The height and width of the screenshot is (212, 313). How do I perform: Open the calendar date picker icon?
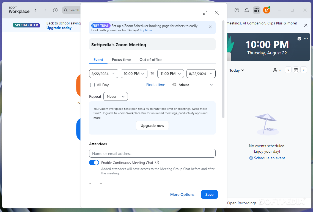[x=296, y=70]
